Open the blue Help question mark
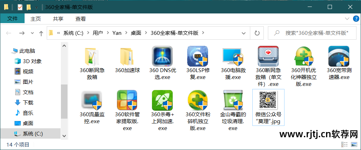361x150 pixels. point(356,19)
